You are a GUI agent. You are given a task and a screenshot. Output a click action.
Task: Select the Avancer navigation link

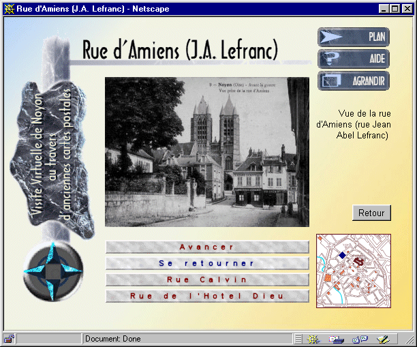[x=207, y=247]
